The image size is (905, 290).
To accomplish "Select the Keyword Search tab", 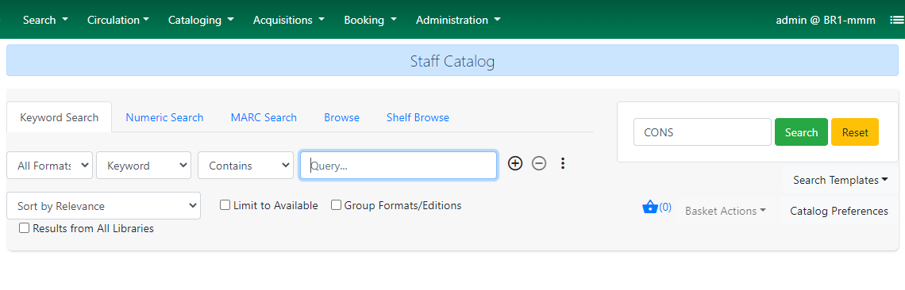I will click(60, 117).
